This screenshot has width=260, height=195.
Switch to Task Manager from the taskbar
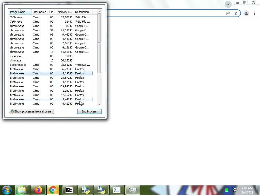(x=133, y=190)
